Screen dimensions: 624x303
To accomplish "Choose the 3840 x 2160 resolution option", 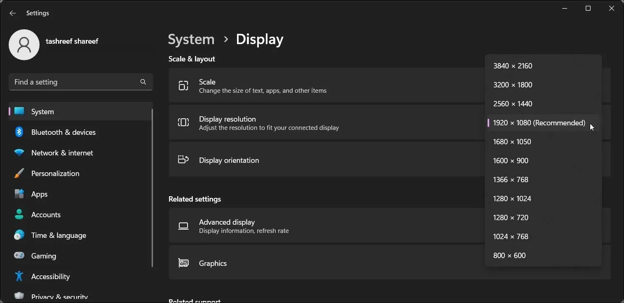I will click(x=513, y=66).
